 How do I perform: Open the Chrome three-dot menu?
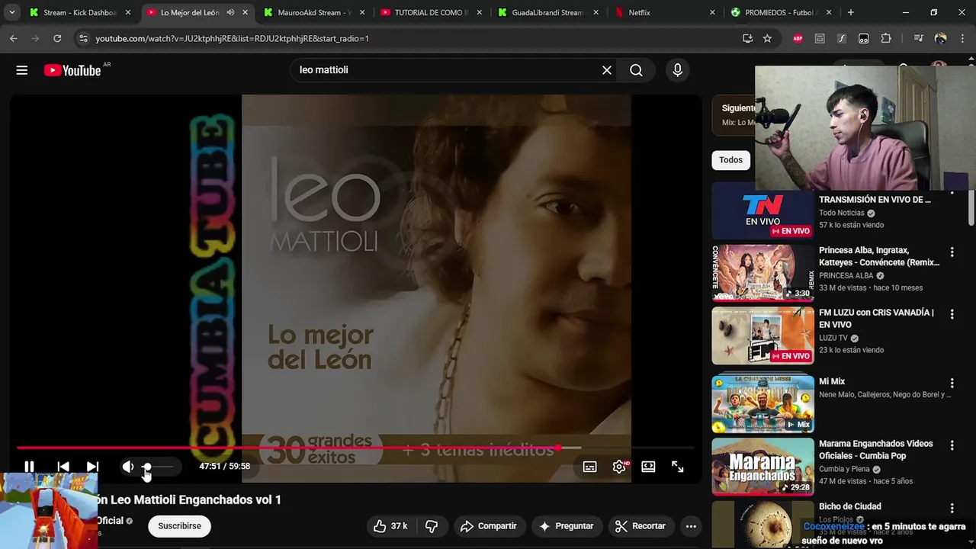click(x=962, y=38)
